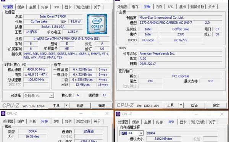Minimize the SPD tab CPU-Z window
The width and height of the screenshot is (229, 142).
(196, 114)
